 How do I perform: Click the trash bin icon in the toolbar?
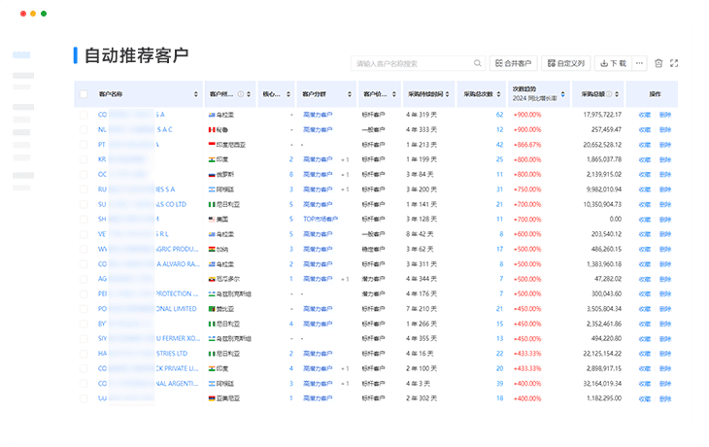tap(658, 63)
